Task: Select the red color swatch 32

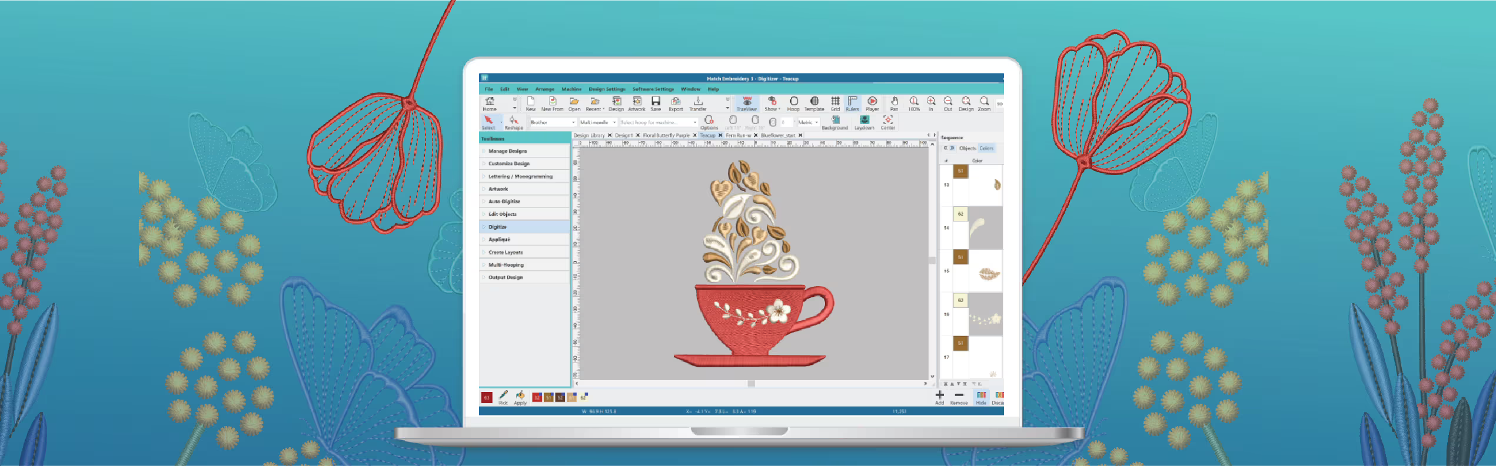Action: coord(537,398)
